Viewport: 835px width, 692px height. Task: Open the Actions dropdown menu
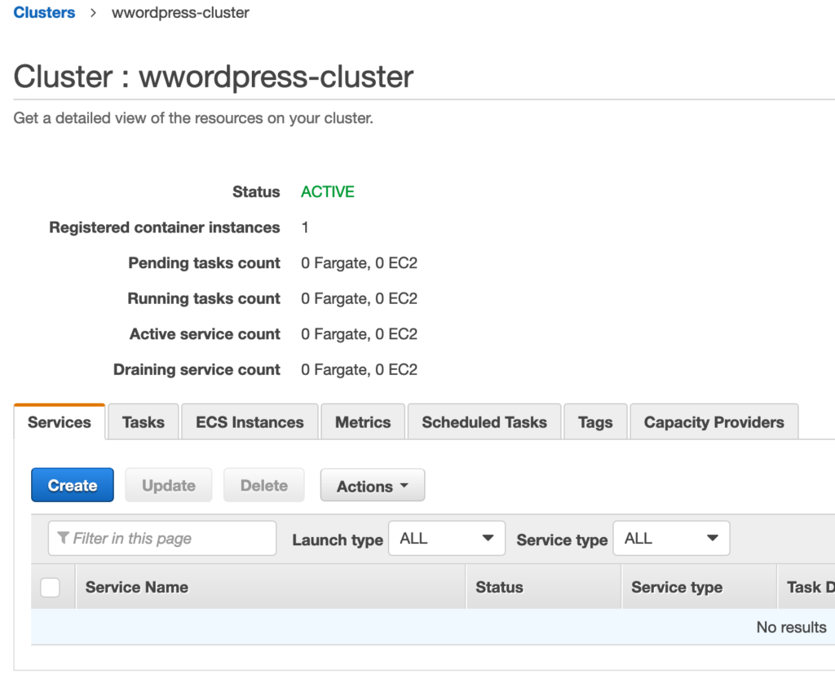(372, 486)
